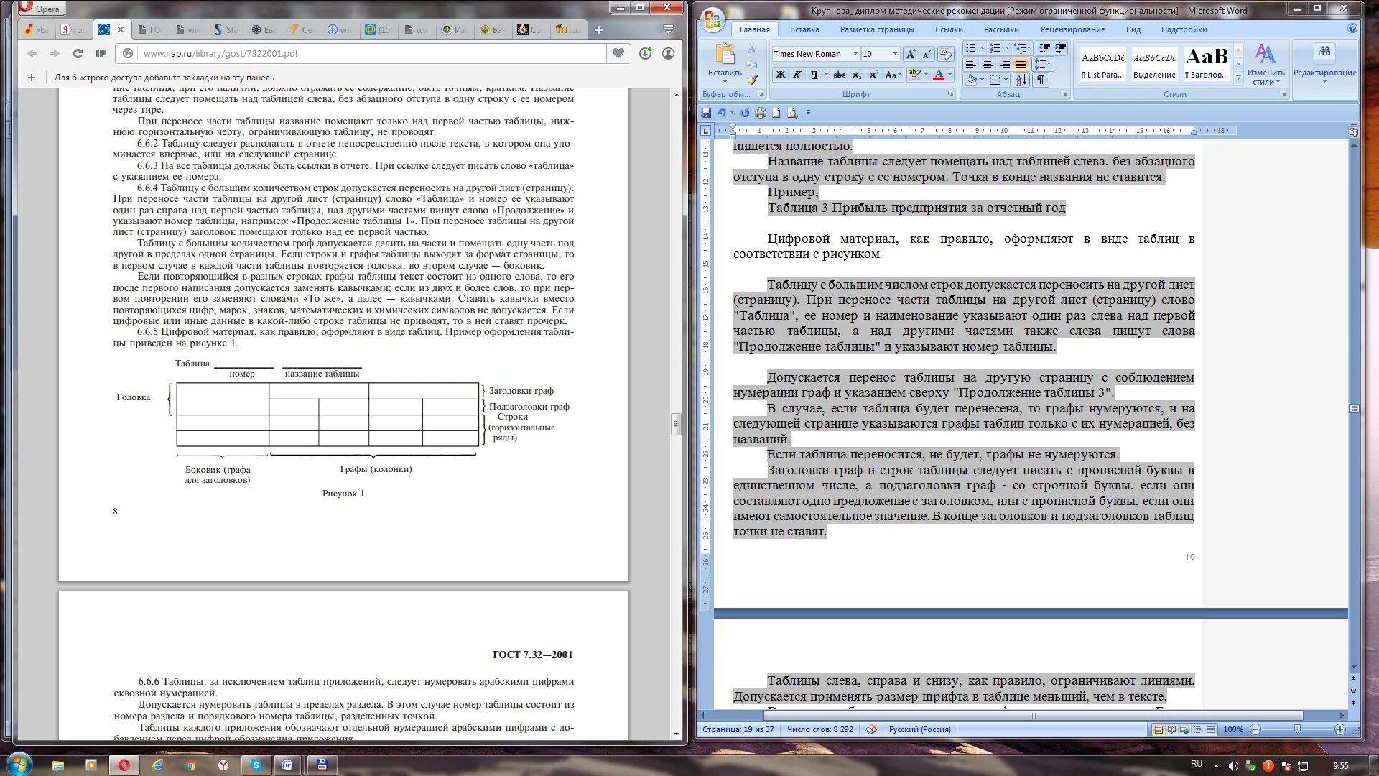This screenshot has width=1379, height=776.
Task: Open the Ссылки ribbon tab
Action: pos(949,29)
